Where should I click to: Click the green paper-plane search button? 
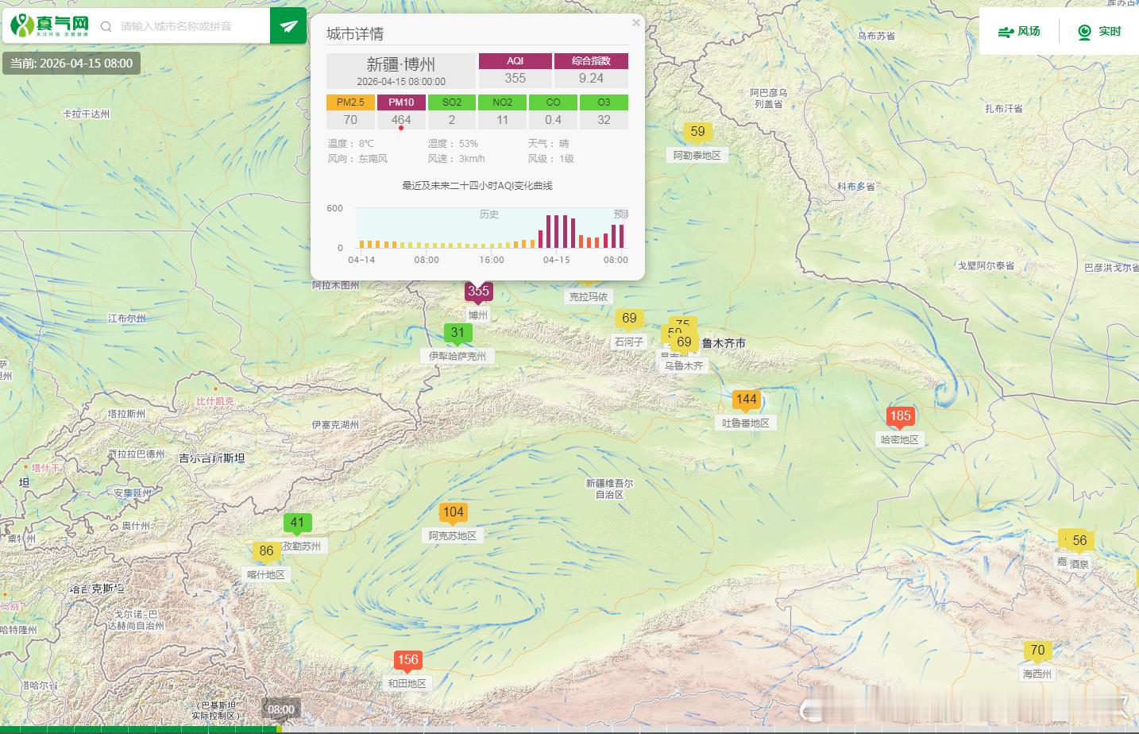(288, 26)
